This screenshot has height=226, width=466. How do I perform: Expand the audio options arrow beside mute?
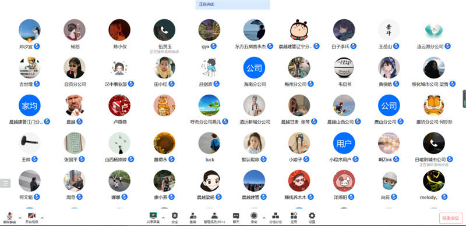(x=20, y=218)
